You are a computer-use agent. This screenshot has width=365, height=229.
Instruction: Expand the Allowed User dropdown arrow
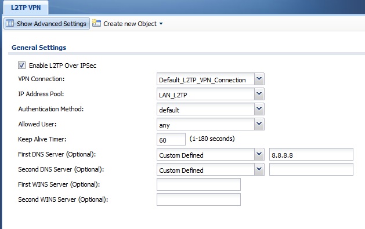(259, 124)
